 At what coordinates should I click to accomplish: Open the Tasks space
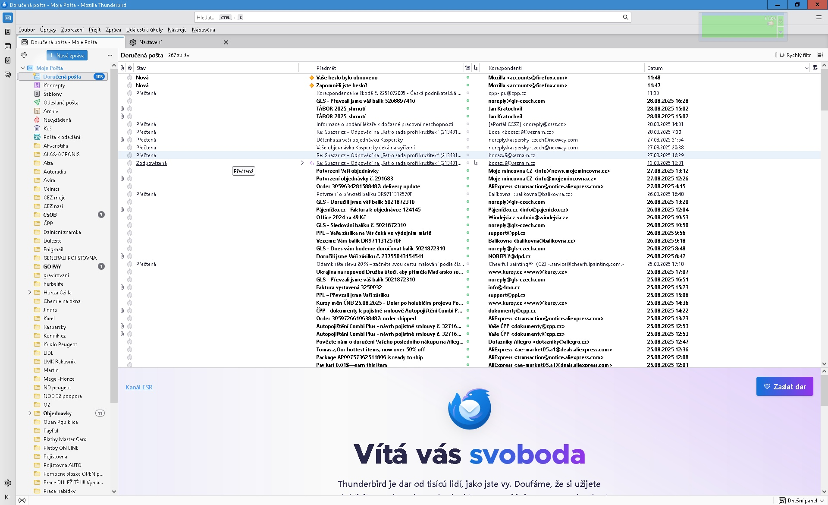point(7,60)
